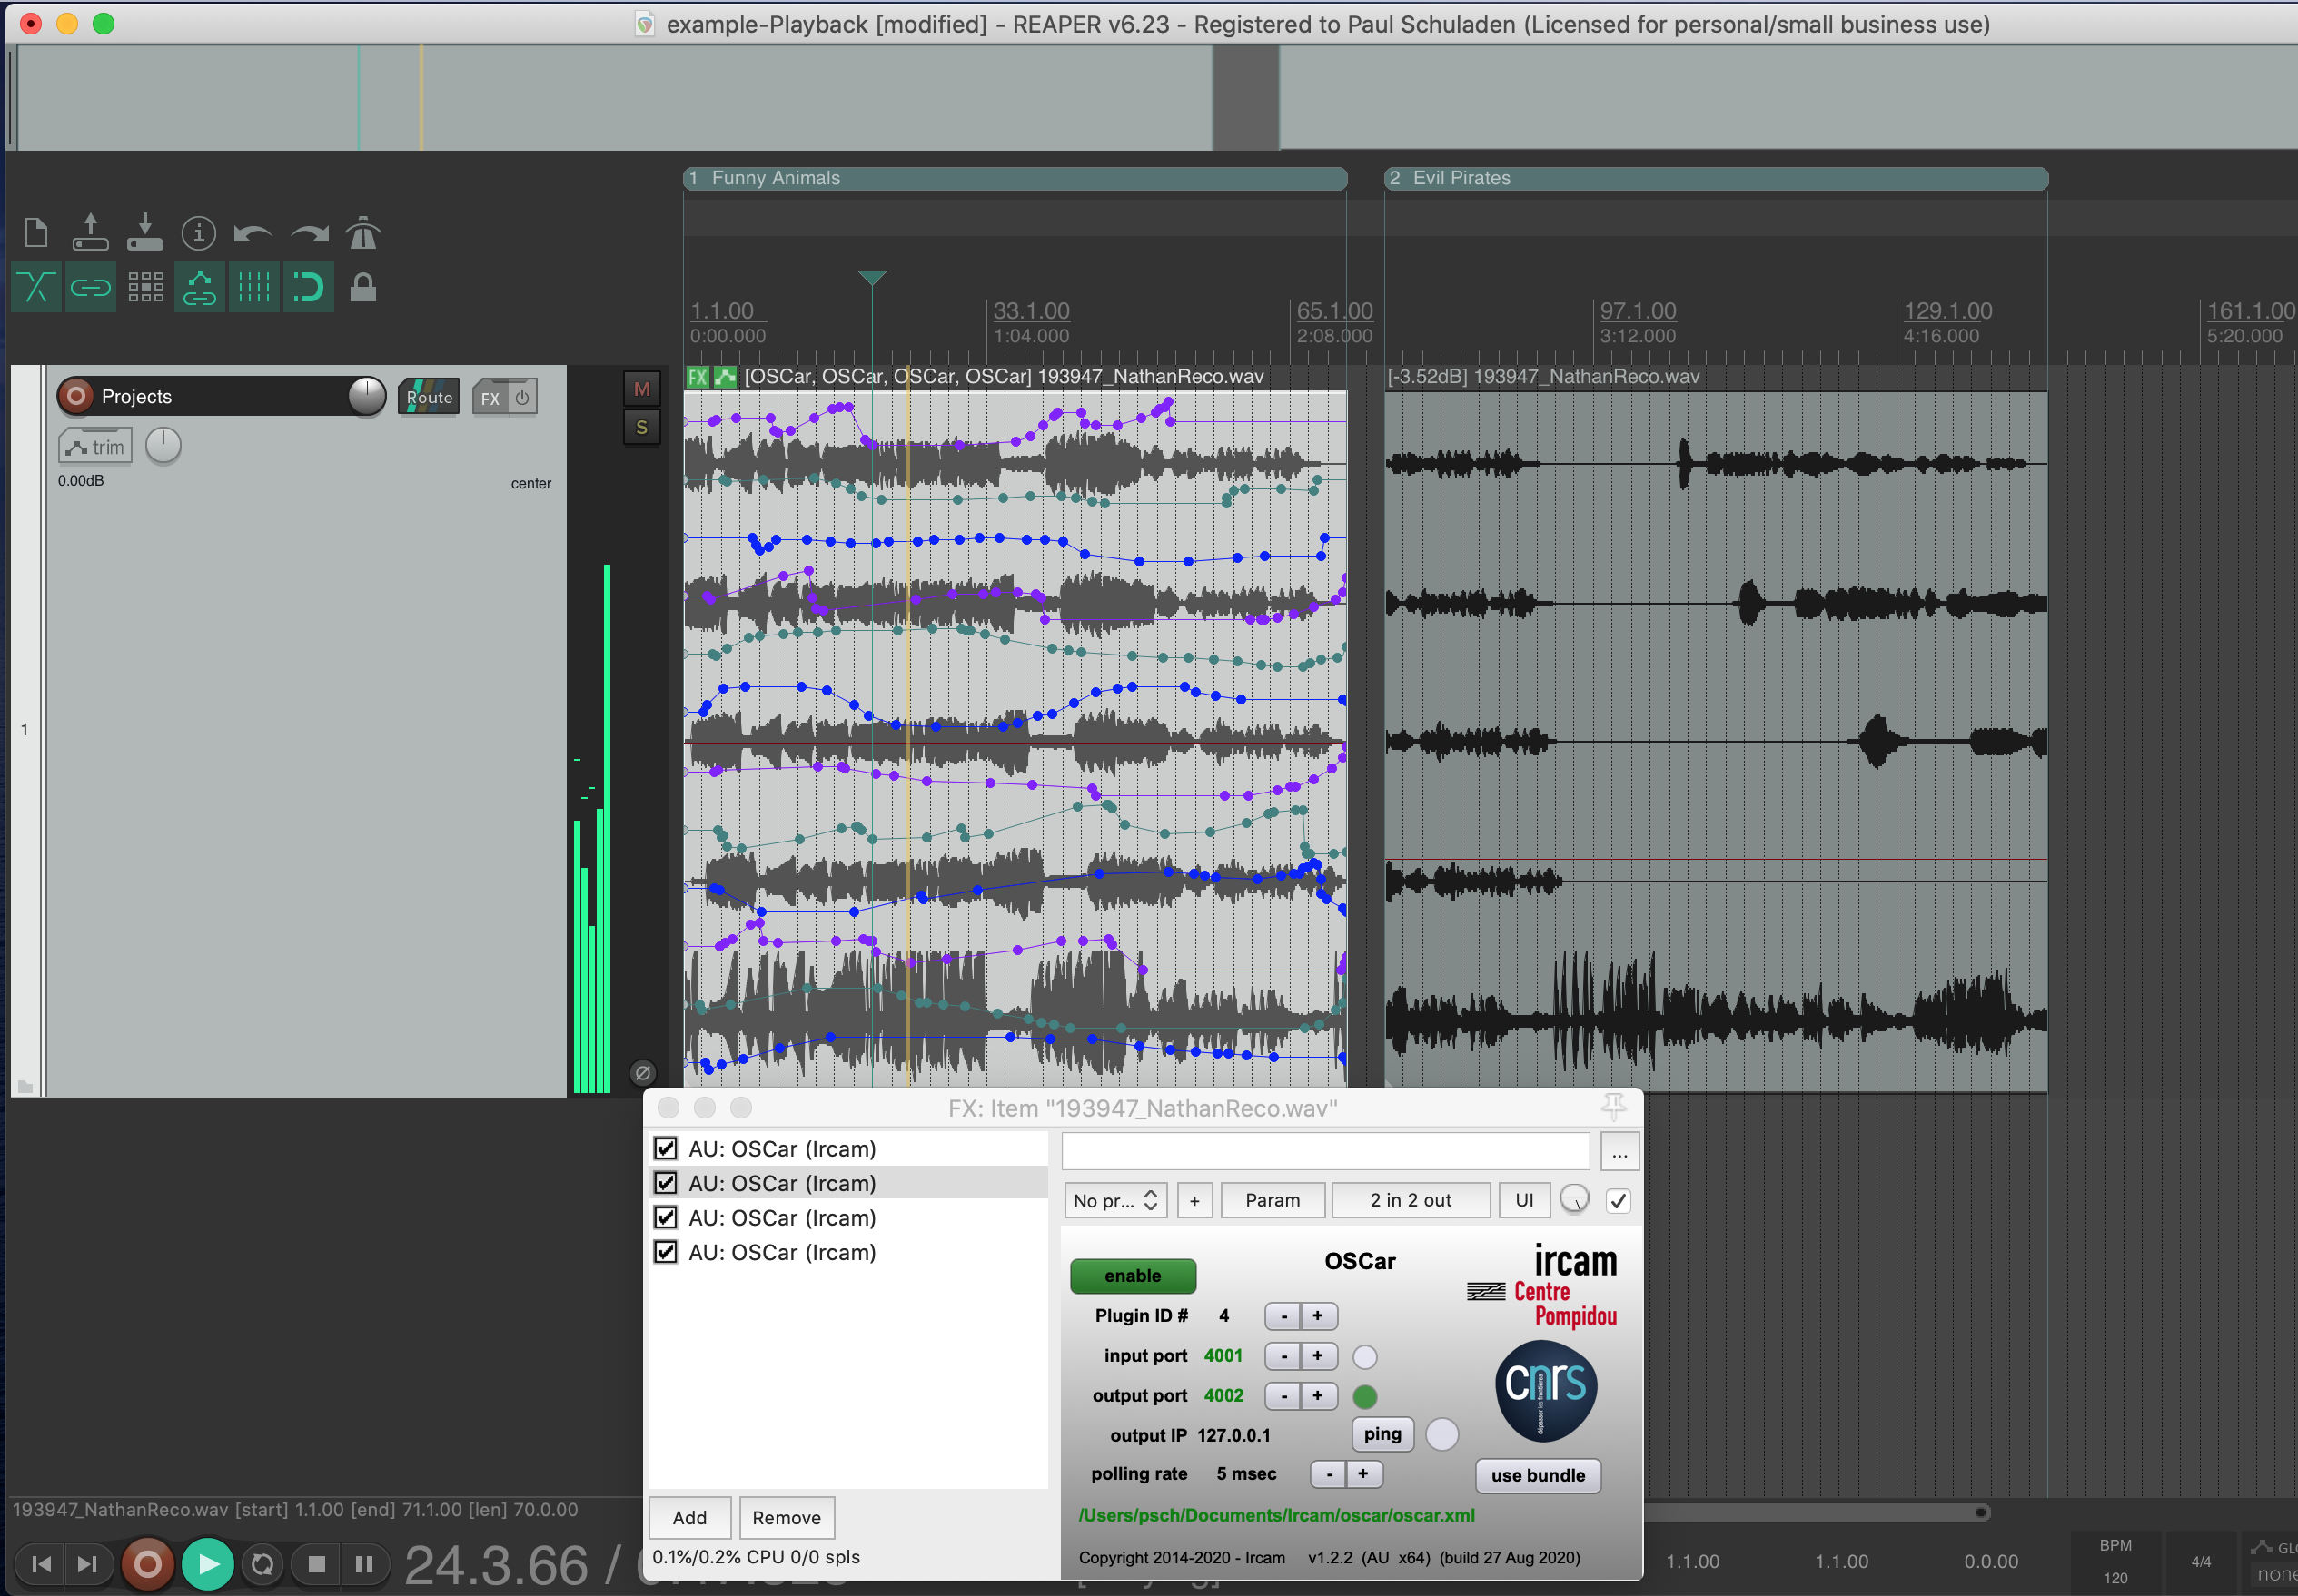The image size is (2298, 1596).
Task: Click the Undo arrow icon
Action: click(253, 234)
